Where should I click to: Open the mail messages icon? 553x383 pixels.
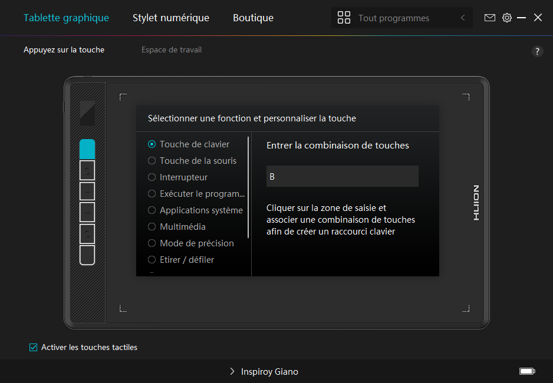pyautogui.click(x=490, y=18)
